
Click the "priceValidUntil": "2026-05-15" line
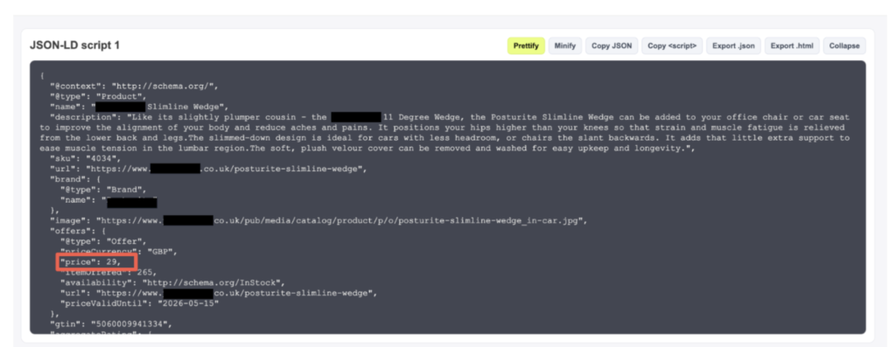(x=139, y=303)
